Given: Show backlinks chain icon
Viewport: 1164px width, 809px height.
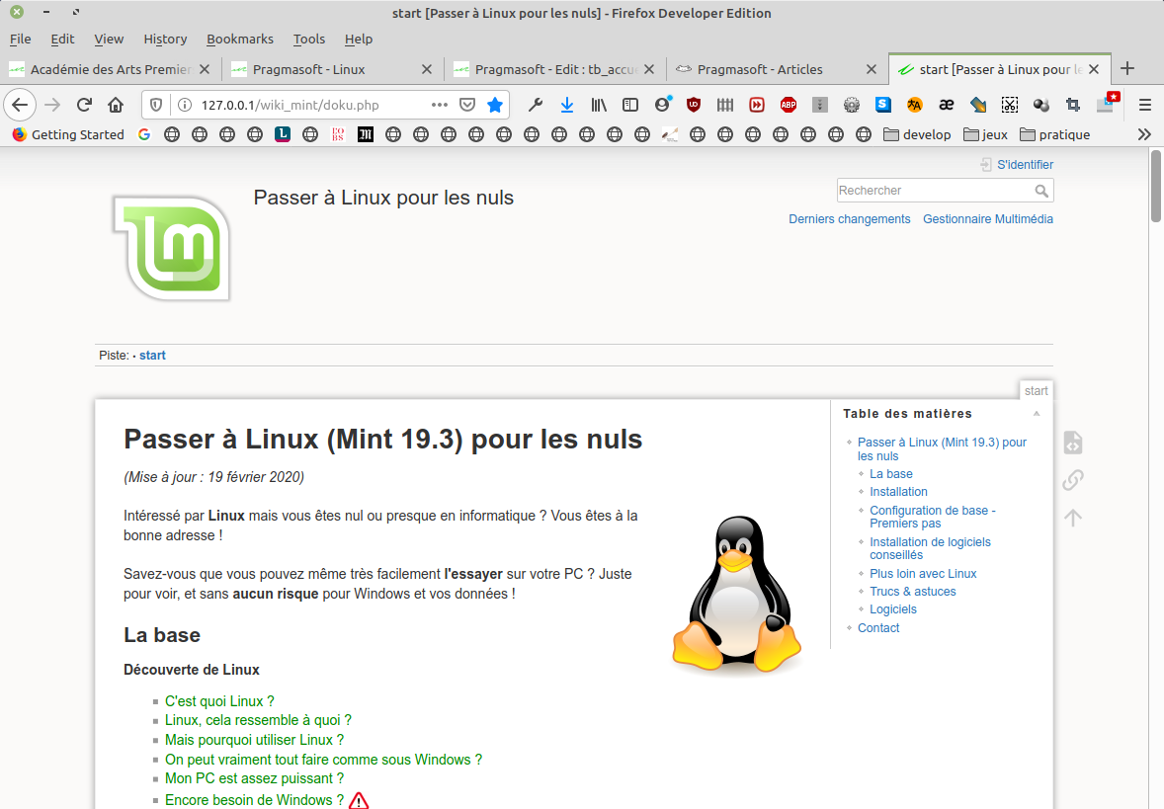Looking at the screenshot, I should pyautogui.click(x=1073, y=480).
